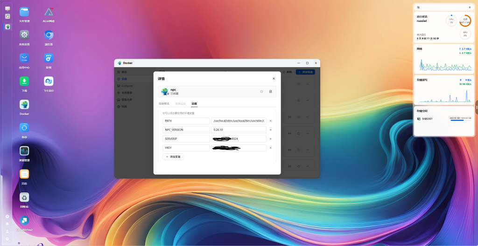
Task: Open 资源管理 resource monitor icon
Action: click(24, 151)
